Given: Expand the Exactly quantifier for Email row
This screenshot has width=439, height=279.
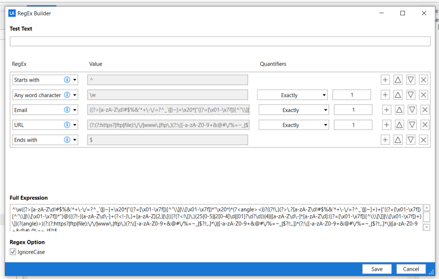Looking at the screenshot, I should coord(294,110).
